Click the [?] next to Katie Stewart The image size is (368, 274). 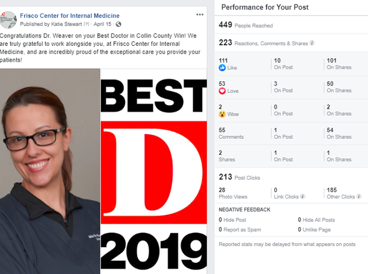click(x=87, y=24)
